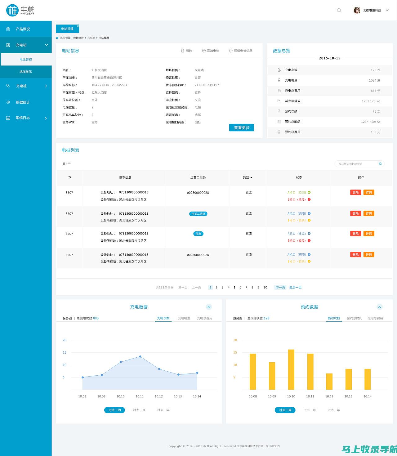The width and height of the screenshot is (397, 456).
Task: Open the search magnifier in top bar
Action: (339, 10)
